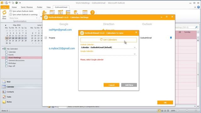This screenshot has height=113, width=201.
Task: Close the Calendars to sync dialog
Action: click(x=136, y=32)
